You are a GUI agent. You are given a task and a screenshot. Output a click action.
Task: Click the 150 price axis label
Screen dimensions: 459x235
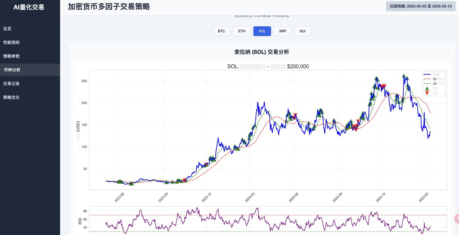pyautogui.click(x=84, y=125)
